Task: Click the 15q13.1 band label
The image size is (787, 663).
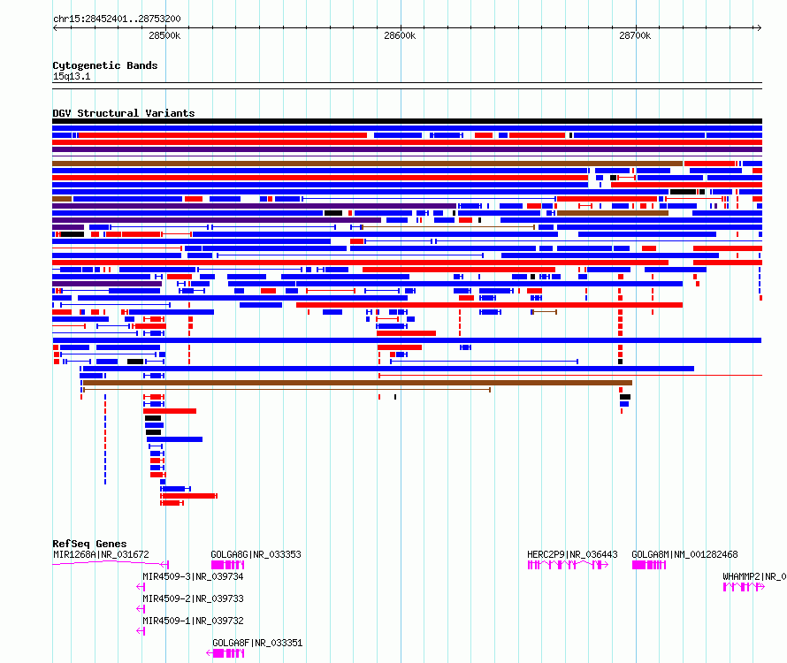Action: click(72, 76)
